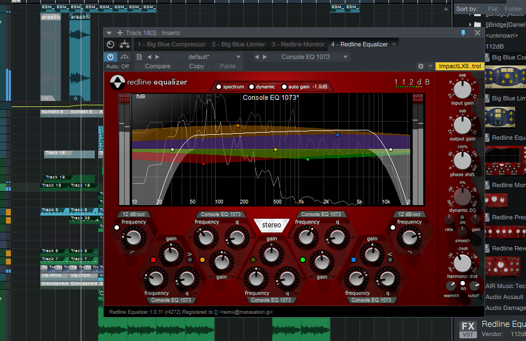The height and width of the screenshot is (341, 526).
Task: Choose Folder sorting in the browser
Action: coord(513,9)
